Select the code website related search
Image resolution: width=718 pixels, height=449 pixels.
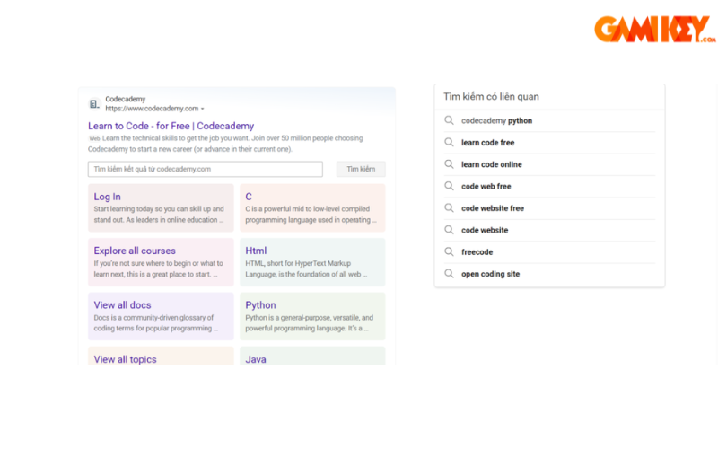485,231
